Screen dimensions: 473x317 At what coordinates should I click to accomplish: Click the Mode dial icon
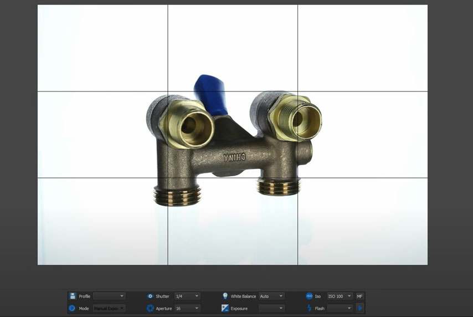[x=73, y=308]
